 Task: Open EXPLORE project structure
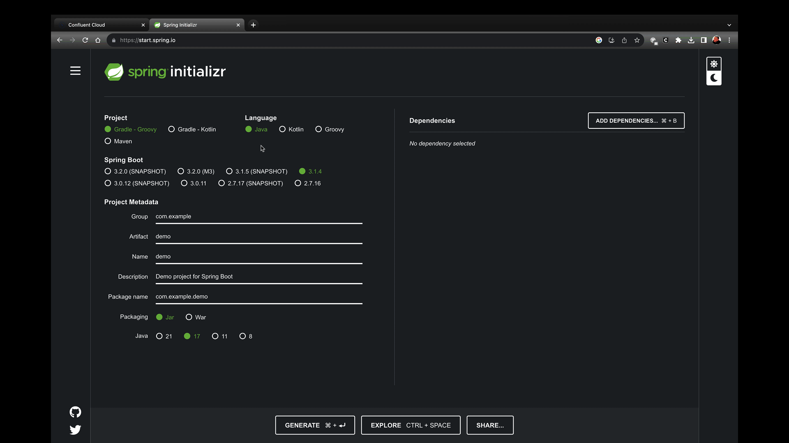(410, 425)
